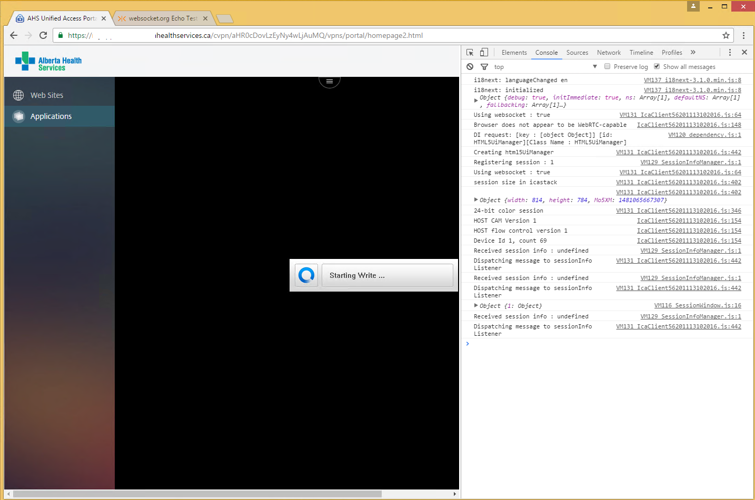The width and height of the screenshot is (755, 500).
Task: Select the Applications sidebar icon
Action: pyautogui.click(x=18, y=116)
